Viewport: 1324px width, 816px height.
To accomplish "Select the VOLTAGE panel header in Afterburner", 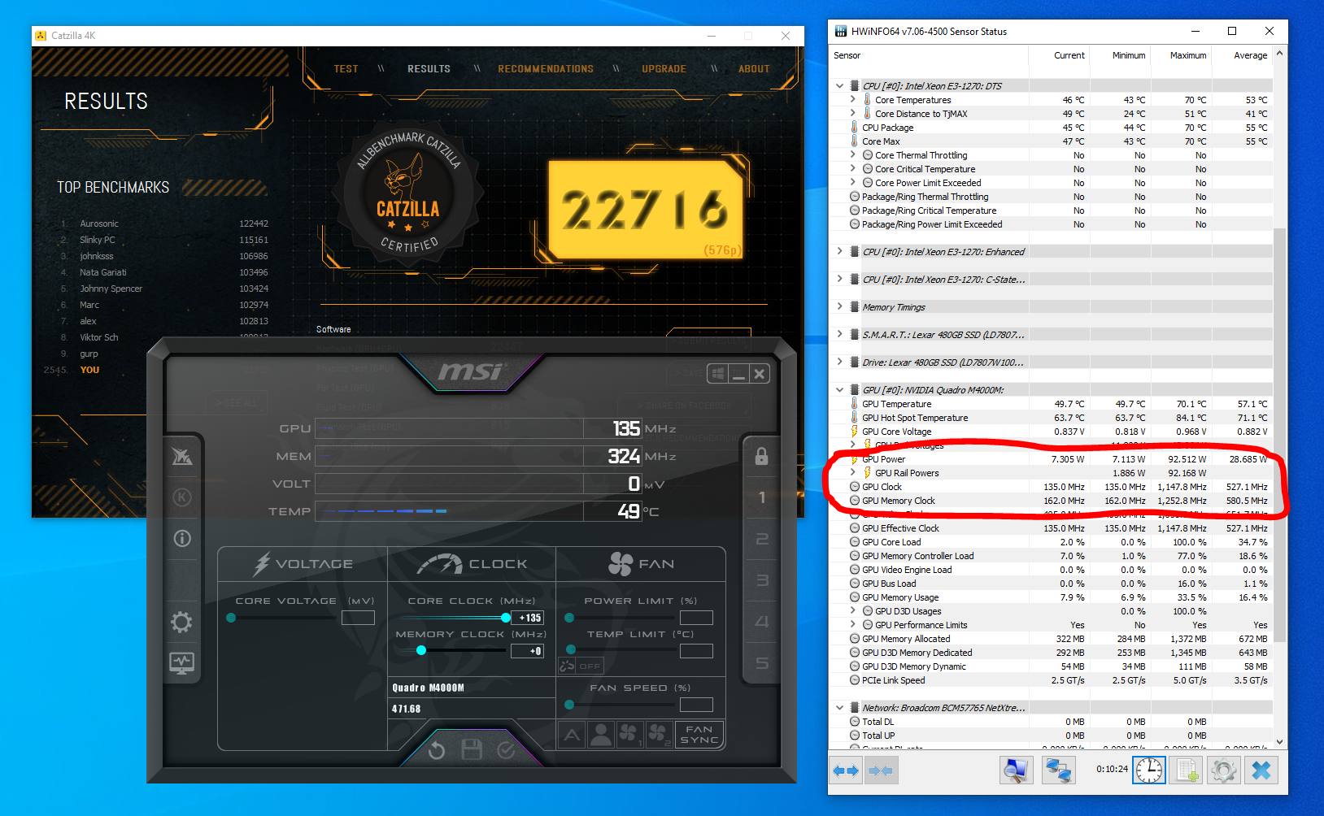I will click(303, 564).
